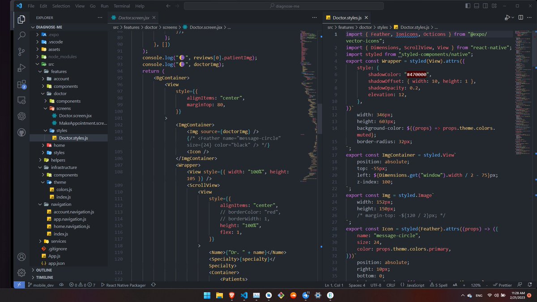Toggle the split editor layout button
537x302 pixels.
(x=520, y=17)
